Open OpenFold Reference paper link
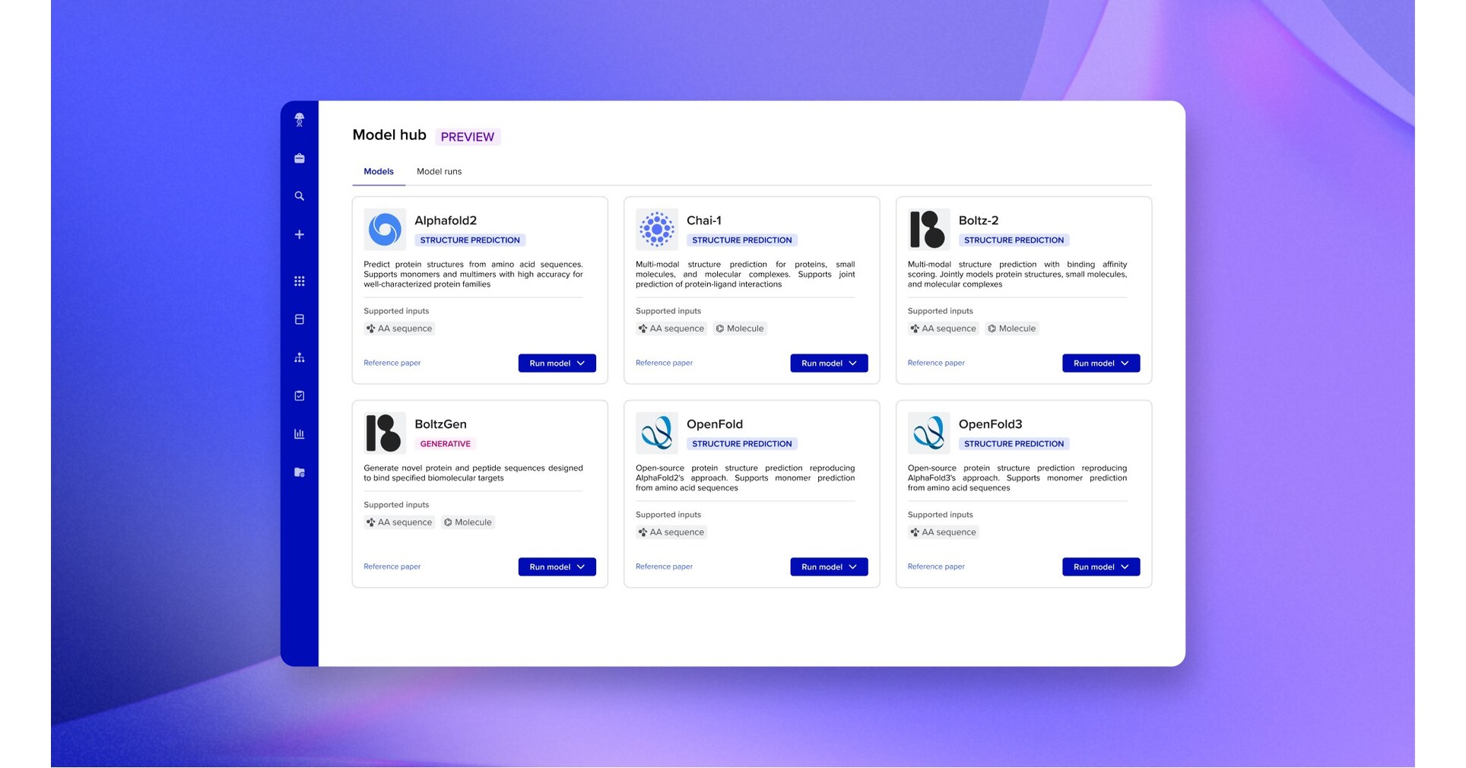The height and width of the screenshot is (768, 1466). [x=664, y=567]
